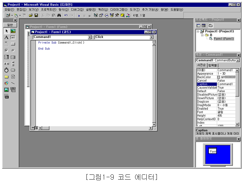Select the Data control tool
244x185 pixels.
tap(13, 90)
